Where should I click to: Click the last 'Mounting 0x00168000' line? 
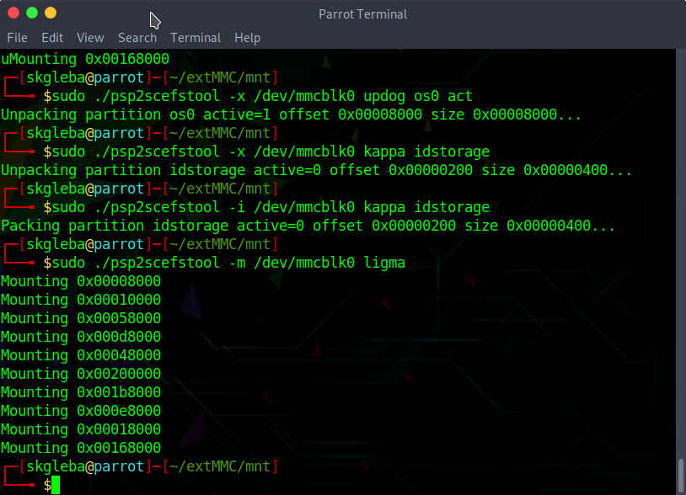(x=81, y=448)
